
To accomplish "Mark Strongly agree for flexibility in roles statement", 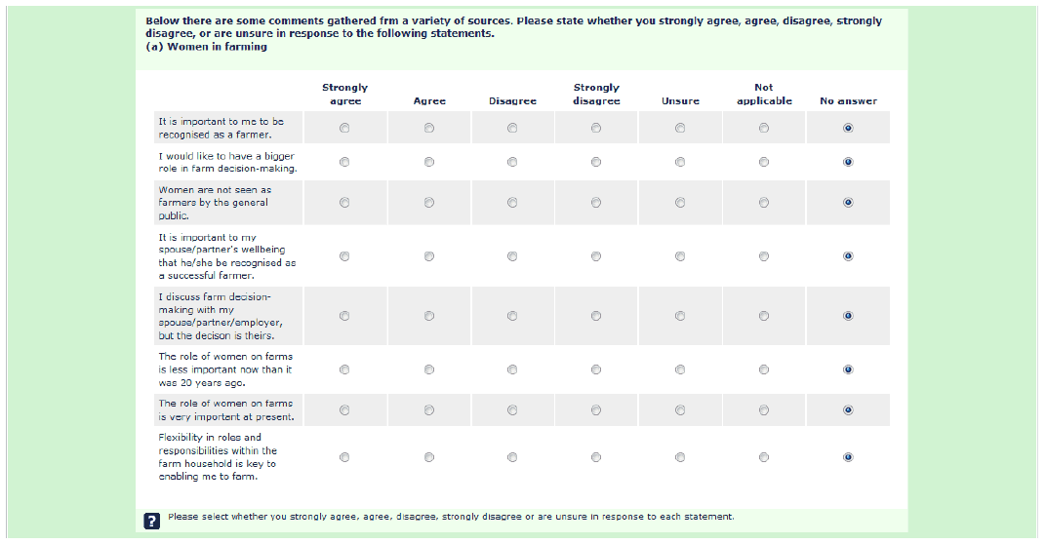I will point(344,457).
